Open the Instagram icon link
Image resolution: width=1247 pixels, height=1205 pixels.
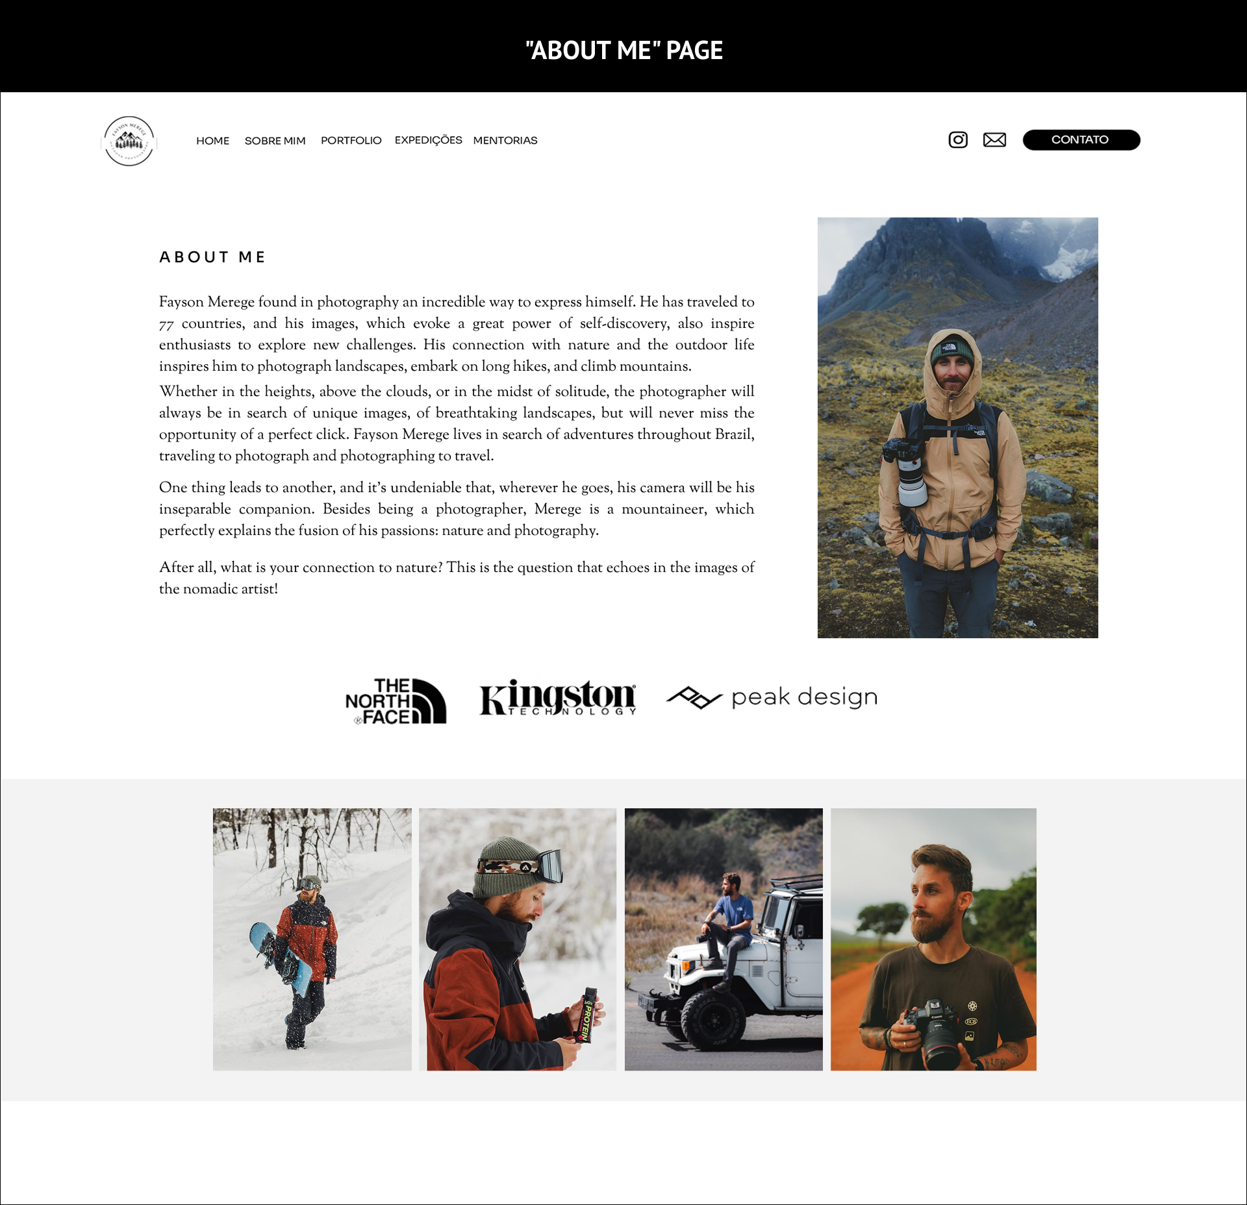click(958, 140)
